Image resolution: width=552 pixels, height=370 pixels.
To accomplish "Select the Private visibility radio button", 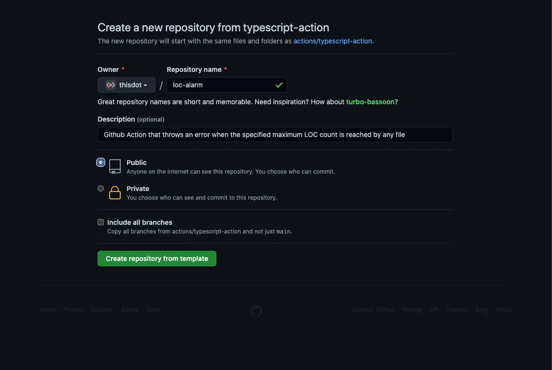I will point(100,188).
